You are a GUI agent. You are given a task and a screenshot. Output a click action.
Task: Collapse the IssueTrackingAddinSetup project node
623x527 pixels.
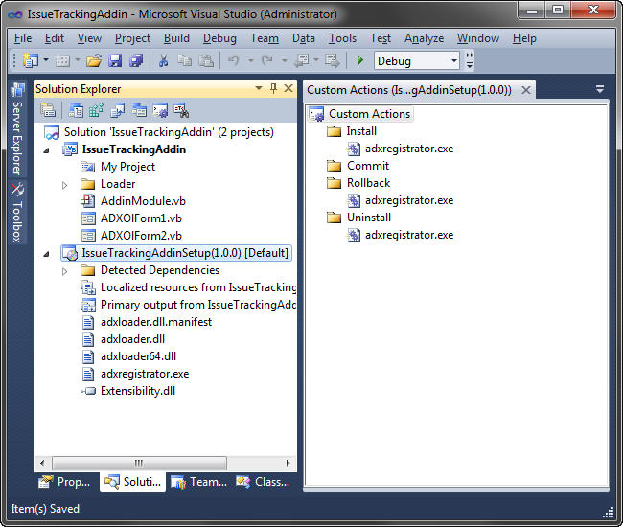click(47, 254)
